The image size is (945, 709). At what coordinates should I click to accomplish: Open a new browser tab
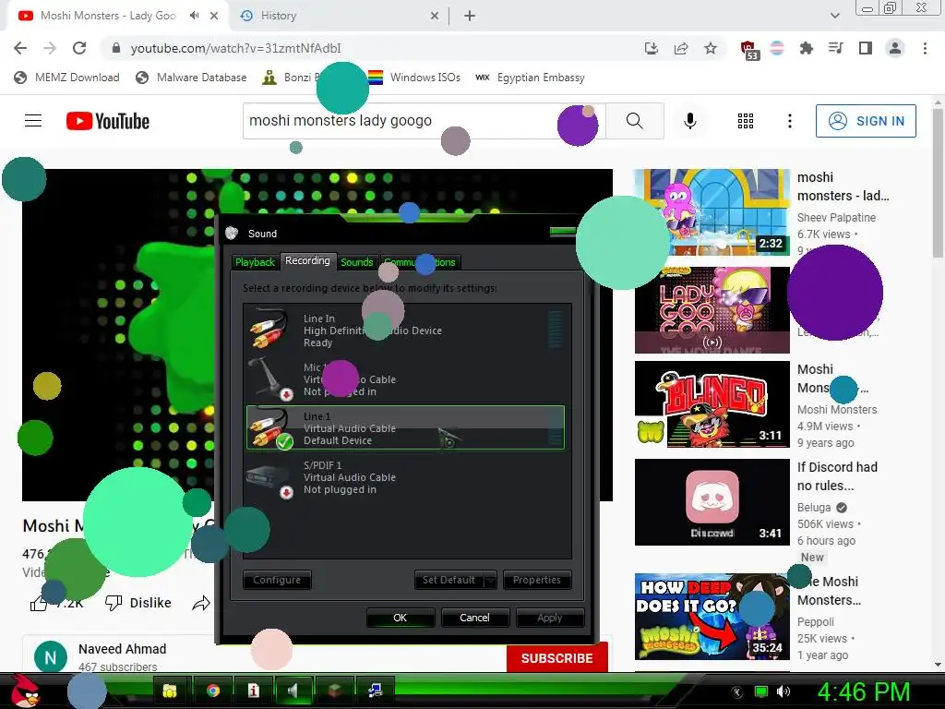(470, 16)
